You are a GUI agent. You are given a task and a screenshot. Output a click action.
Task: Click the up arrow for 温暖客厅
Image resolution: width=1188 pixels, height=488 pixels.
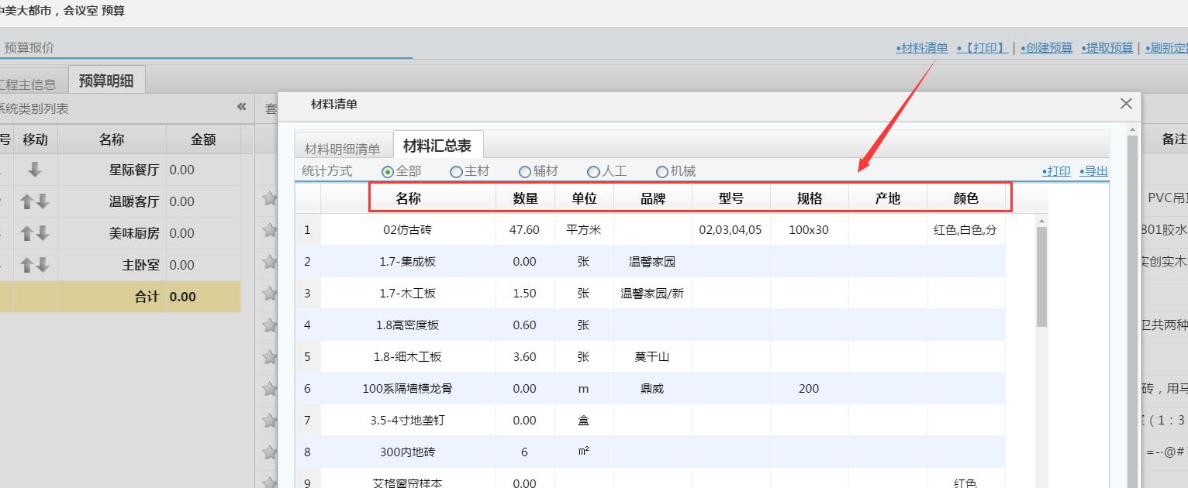coord(27,202)
